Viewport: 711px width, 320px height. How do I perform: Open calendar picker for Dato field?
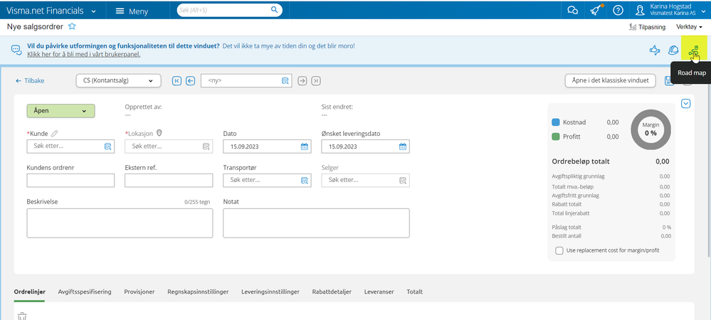point(305,146)
